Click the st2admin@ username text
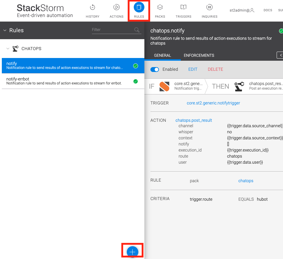The height and width of the screenshot is (259, 283). [240, 10]
